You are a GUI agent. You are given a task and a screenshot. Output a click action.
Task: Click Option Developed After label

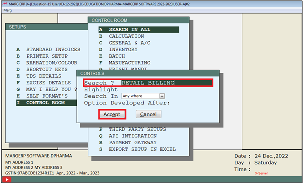[x=127, y=103]
